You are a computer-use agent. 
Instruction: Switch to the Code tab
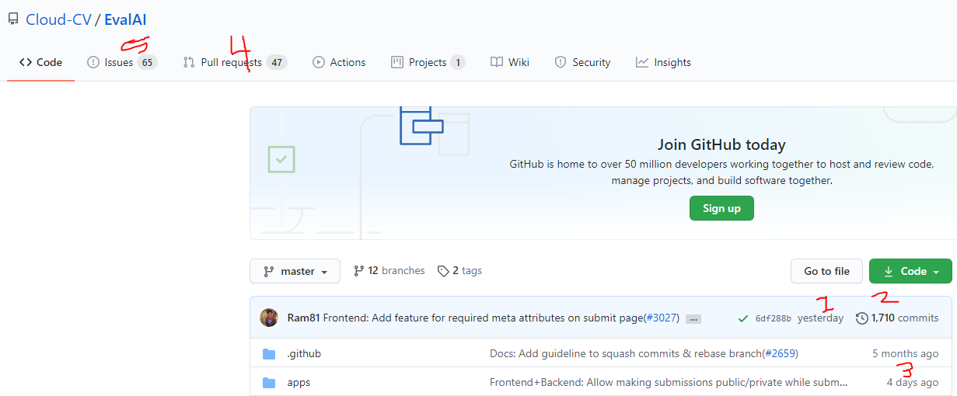coord(41,62)
